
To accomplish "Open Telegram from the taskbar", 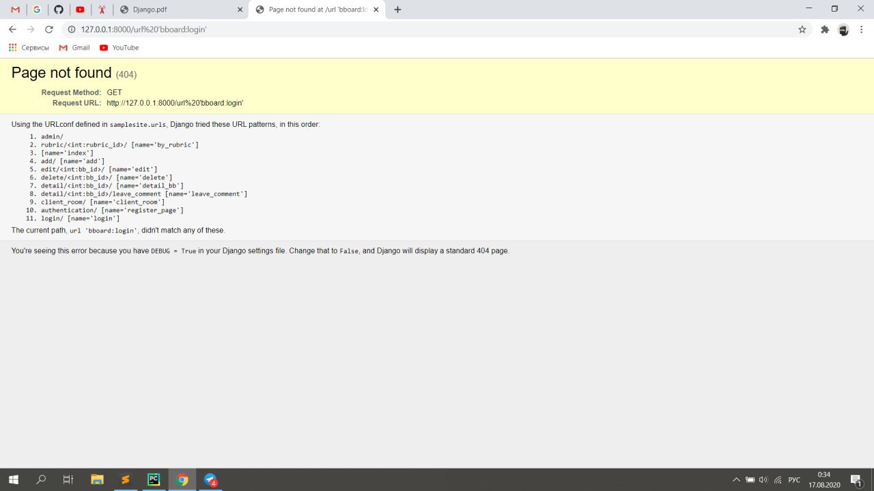I will (x=210, y=479).
